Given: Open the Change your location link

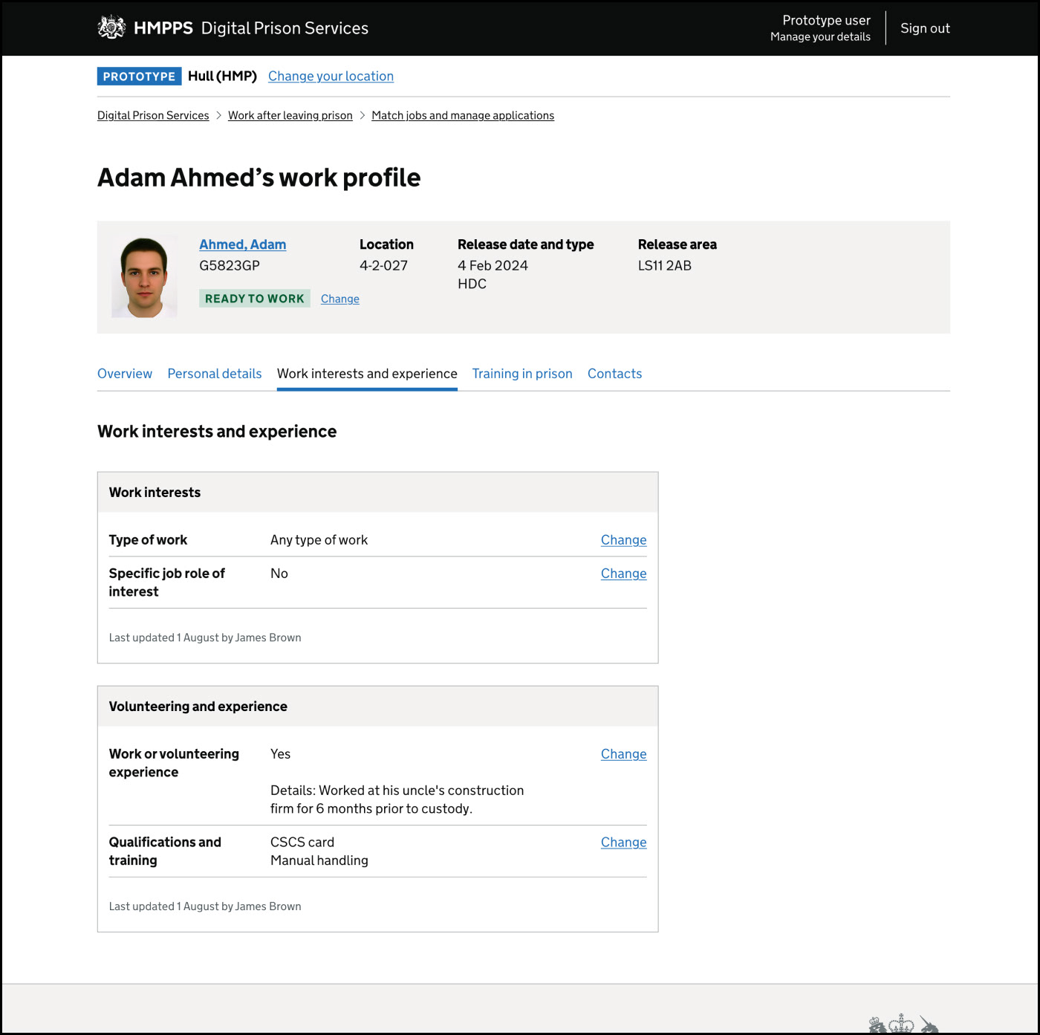Looking at the screenshot, I should pos(331,77).
